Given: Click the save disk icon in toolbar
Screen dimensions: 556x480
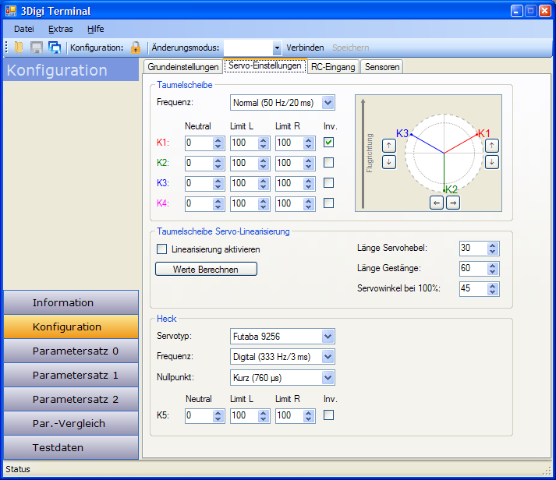Looking at the screenshot, I should 36,48.
